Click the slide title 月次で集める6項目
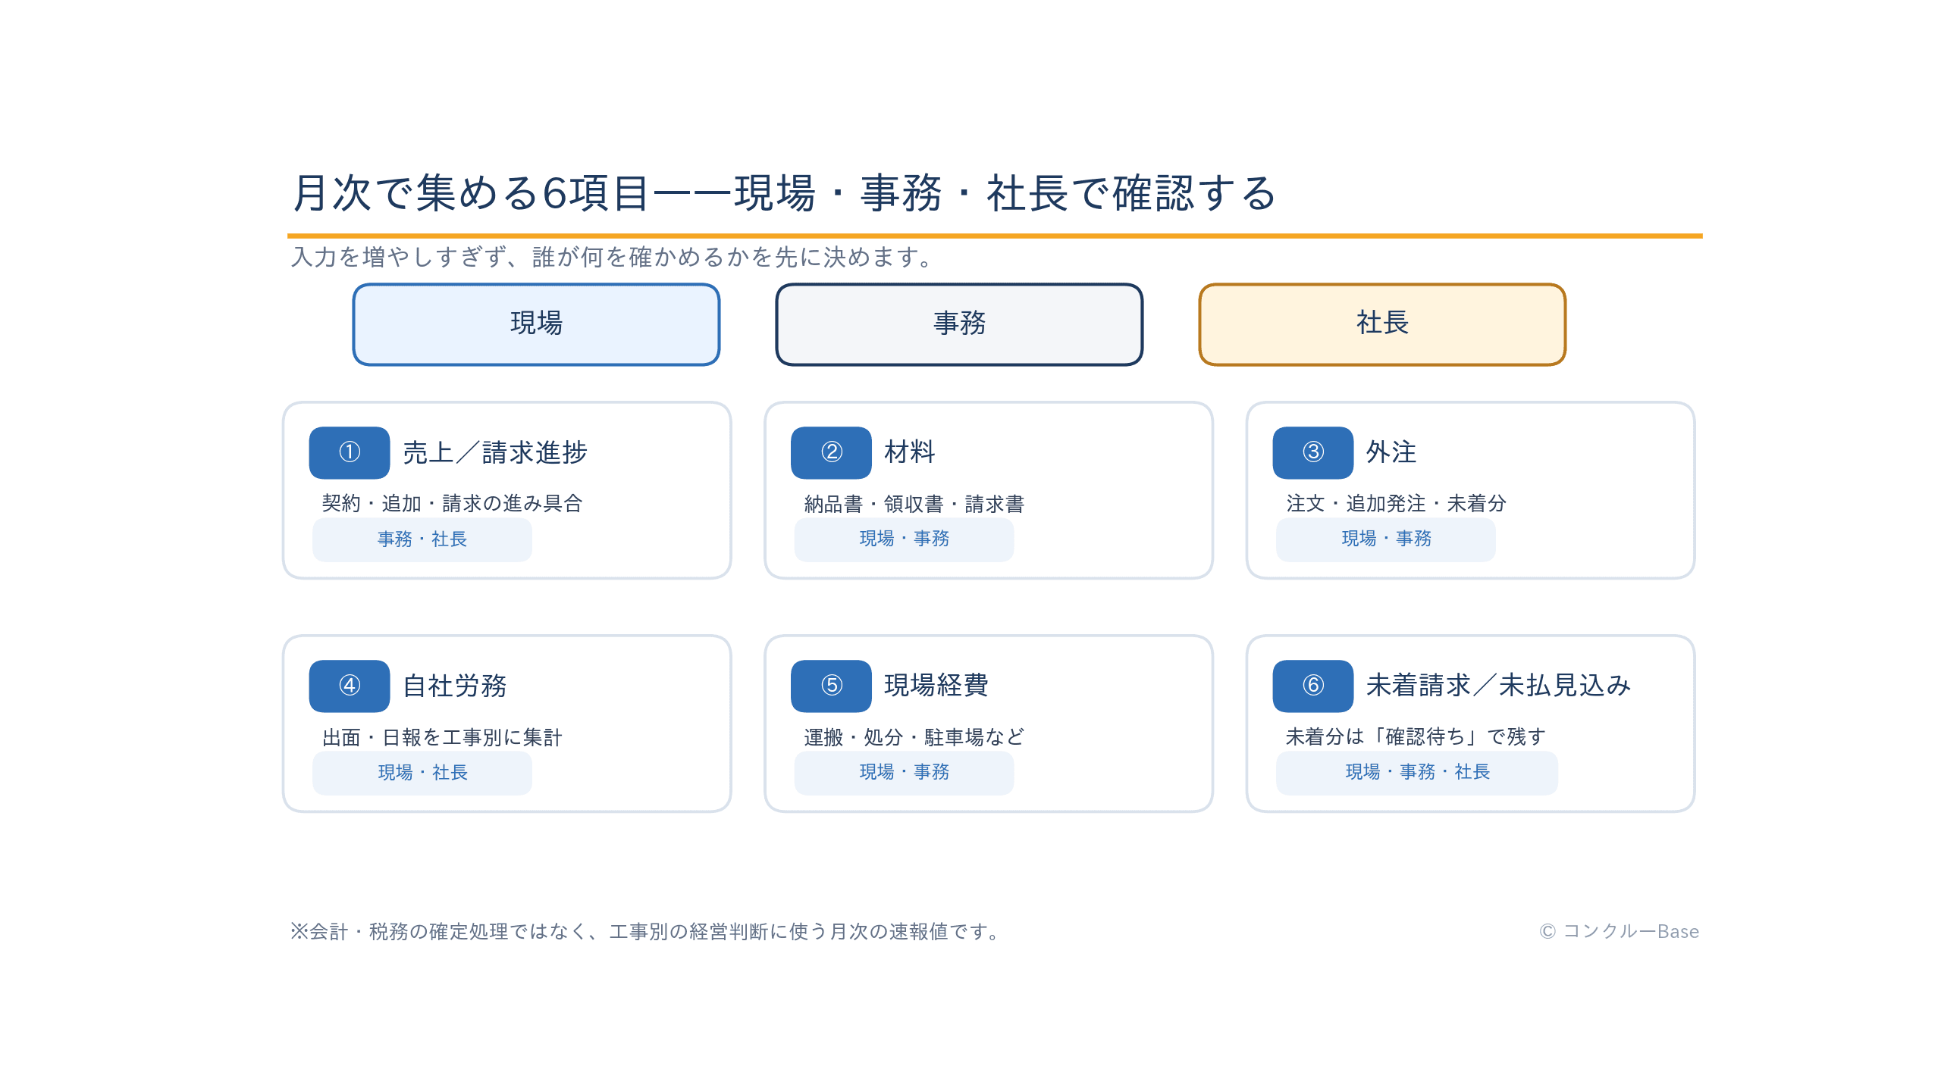Viewport: 1941px width, 1091px height. 785,192
